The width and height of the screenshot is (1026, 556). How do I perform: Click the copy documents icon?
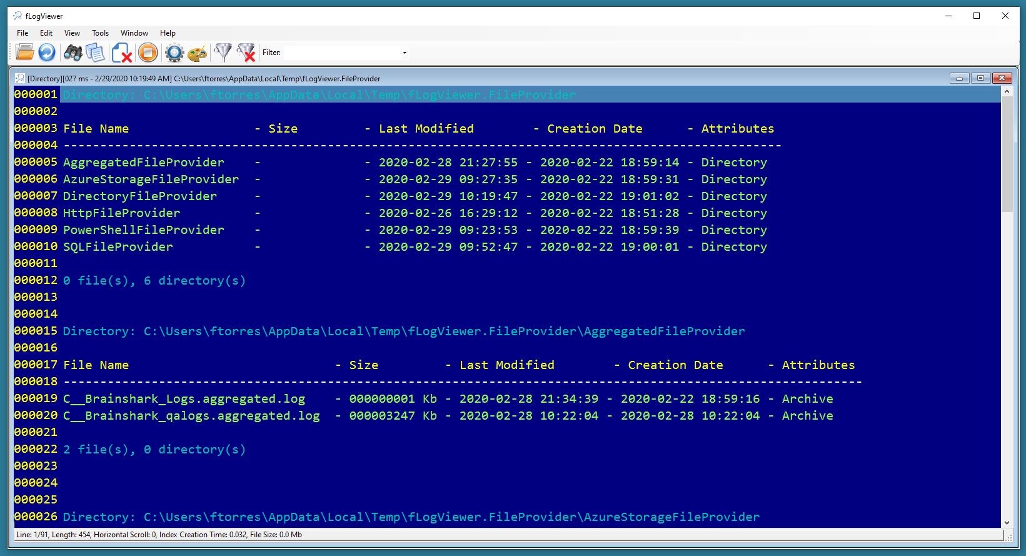click(95, 53)
